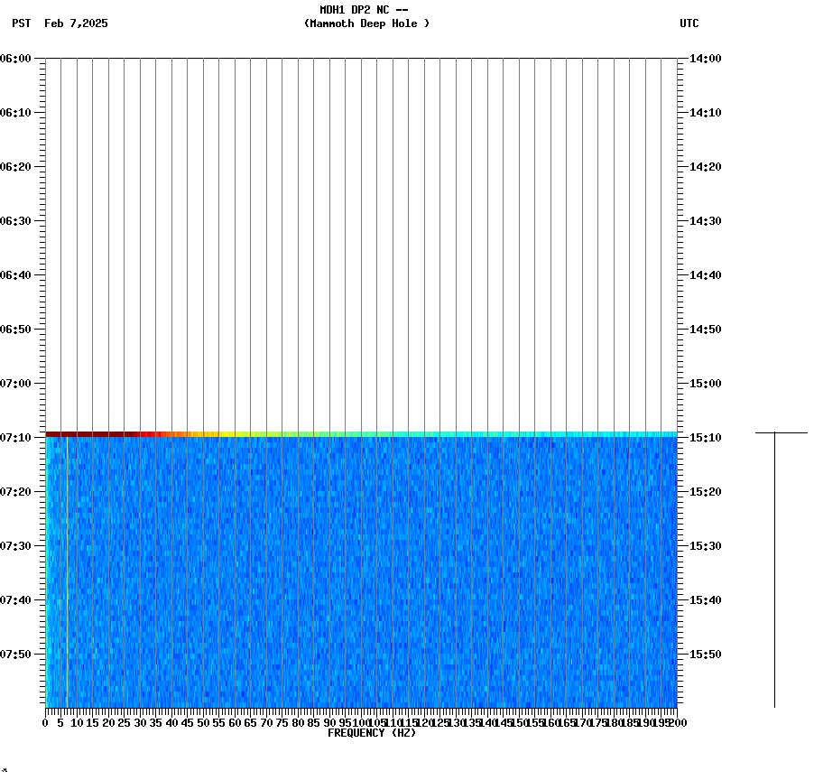Click the PST label at top left
814x780 pixels.
click(x=21, y=24)
